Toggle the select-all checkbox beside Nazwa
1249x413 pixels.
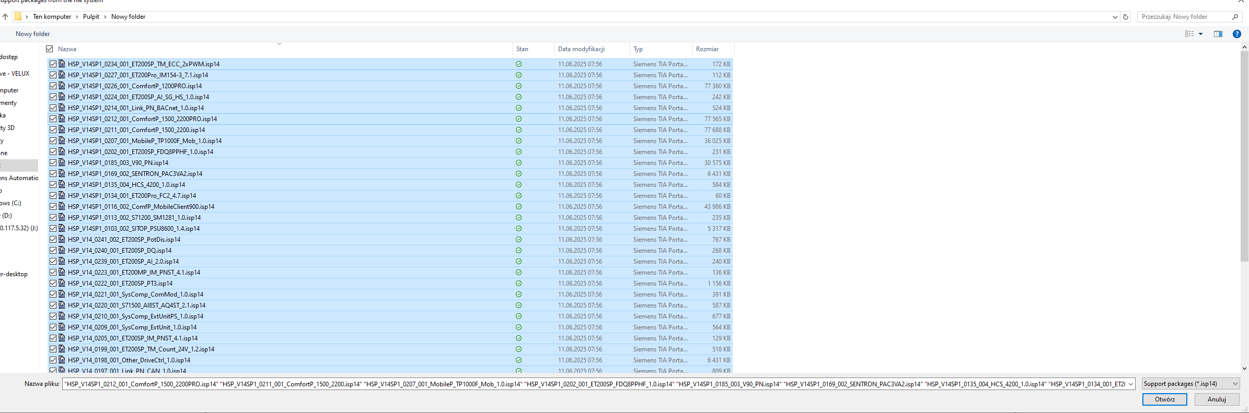pyautogui.click(x=50, y=49)
